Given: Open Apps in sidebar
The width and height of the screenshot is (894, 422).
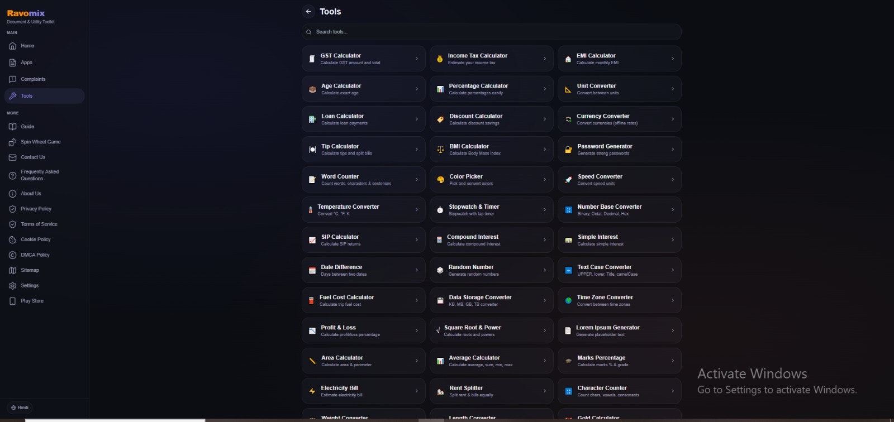Looking at the screenshot, I should (44, 63).
